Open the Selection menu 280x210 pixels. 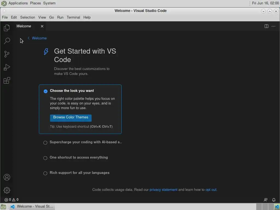pos(28,17)
